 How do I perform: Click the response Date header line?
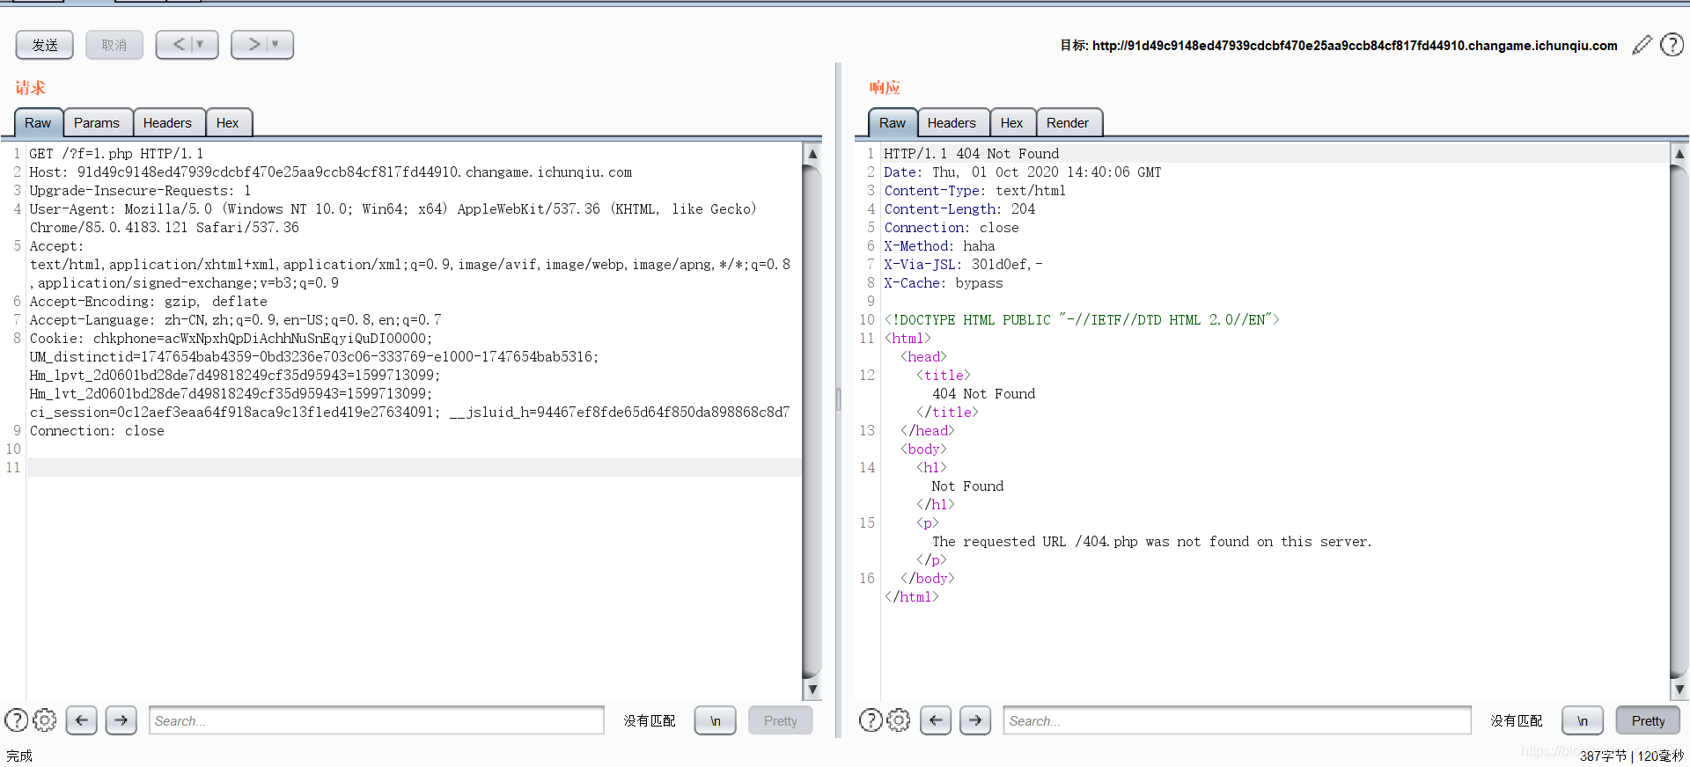[1023, 172]
